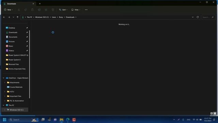The image size is (218, 123).
Task: Select Downloads in address breadcrumb
Action: click(x=70, y=17)
